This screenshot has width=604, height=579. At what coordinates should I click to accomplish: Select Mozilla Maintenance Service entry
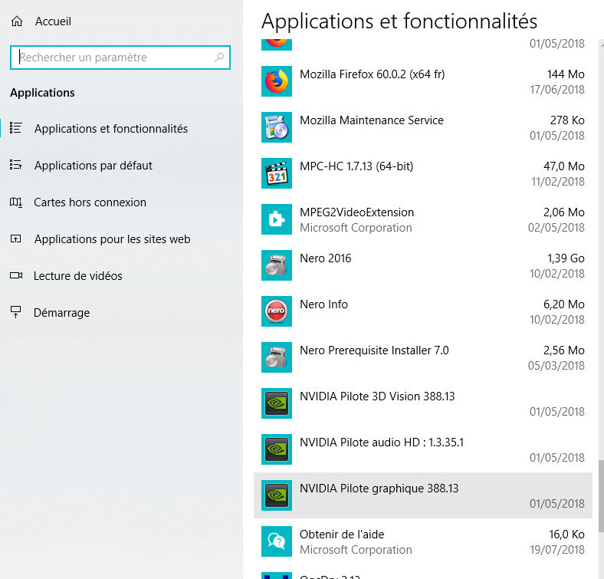pyautogui.click(x=423, y=127)
